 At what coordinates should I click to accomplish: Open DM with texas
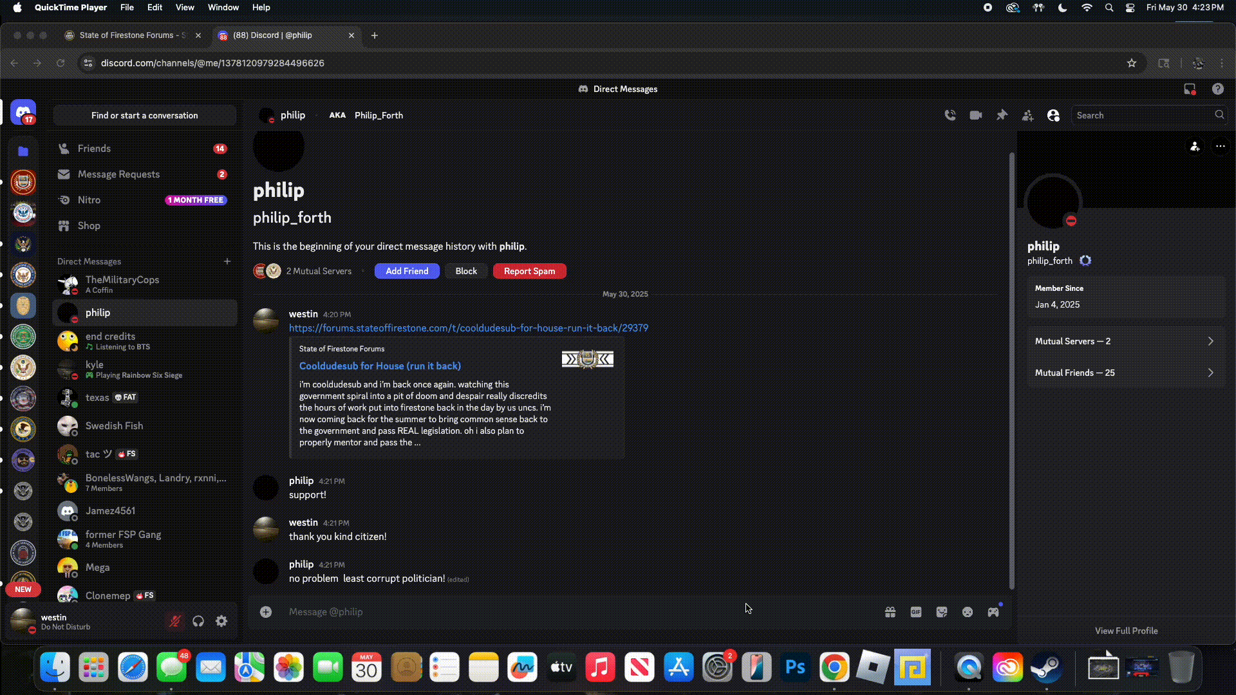pos(144,398)
